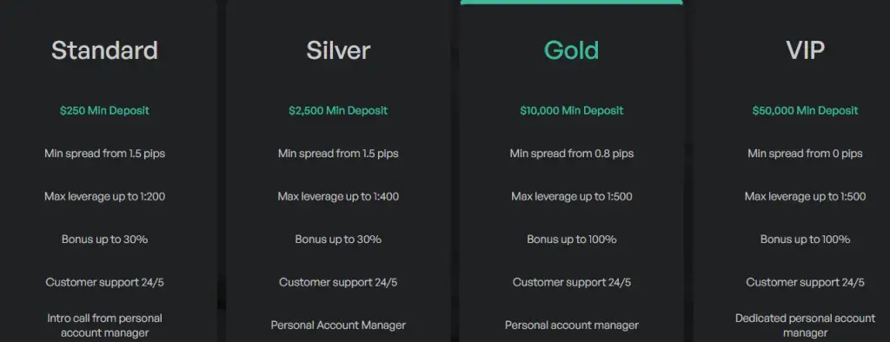This screenshot has height=342, width=890.
Task: Click the $10,000 Min Deposit text
Action: point(572,110)
